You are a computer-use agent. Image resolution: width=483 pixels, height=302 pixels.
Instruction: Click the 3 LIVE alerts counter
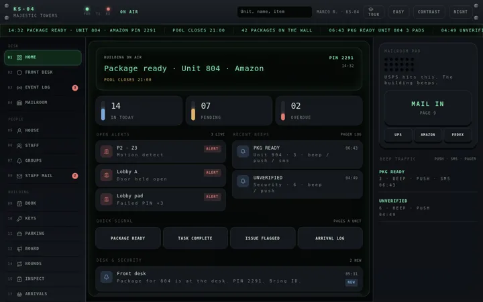(218, 134)
